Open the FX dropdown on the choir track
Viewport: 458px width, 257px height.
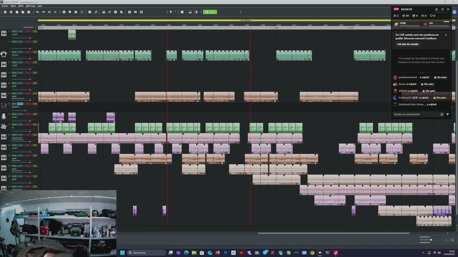pos(35,114)
